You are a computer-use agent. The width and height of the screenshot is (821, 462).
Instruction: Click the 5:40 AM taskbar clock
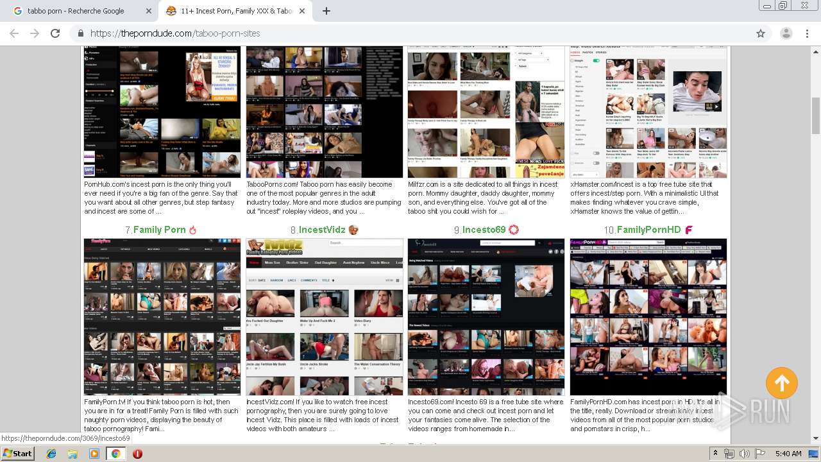(x=788, y=454)
